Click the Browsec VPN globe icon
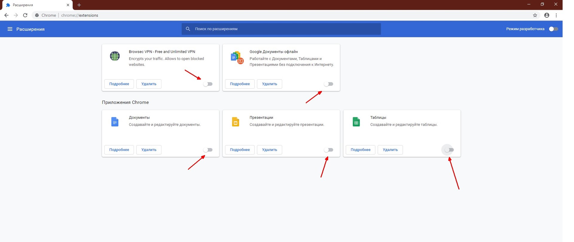The height and width of the screenshot is (242, 574). click(115, 56)
